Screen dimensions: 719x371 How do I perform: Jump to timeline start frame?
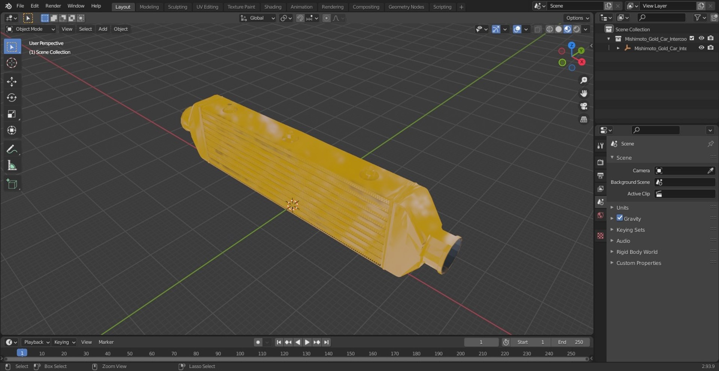(x=279, y=342)
